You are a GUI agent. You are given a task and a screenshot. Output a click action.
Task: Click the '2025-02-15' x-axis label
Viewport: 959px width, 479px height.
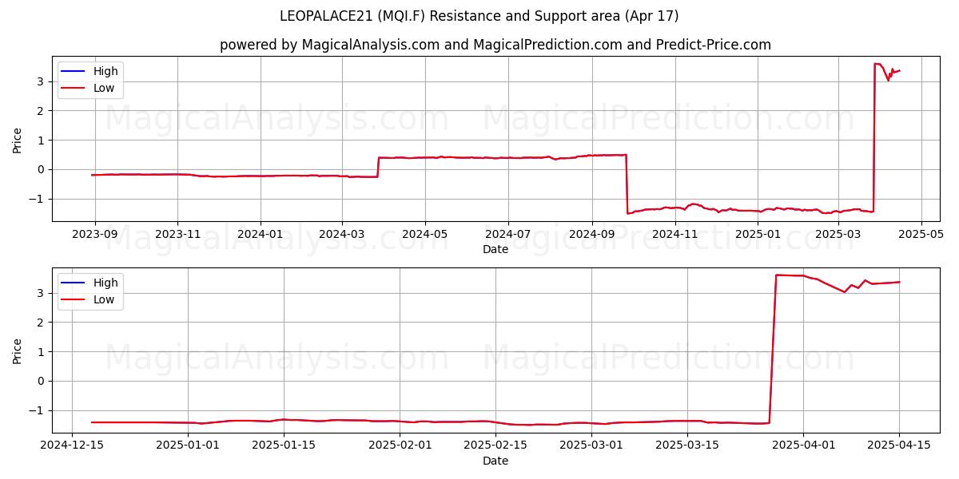pos(495,446)
